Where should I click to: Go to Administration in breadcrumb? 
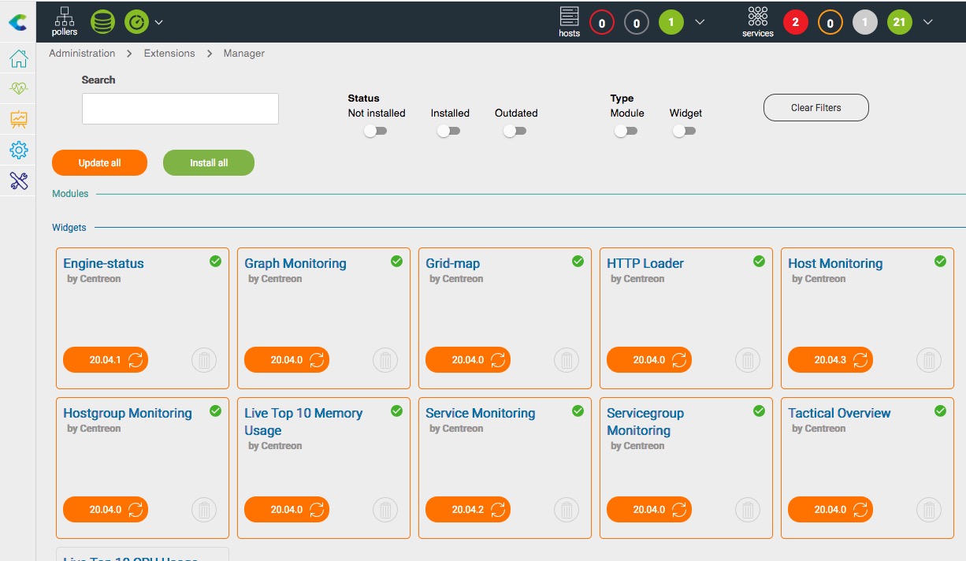(82, 54)
